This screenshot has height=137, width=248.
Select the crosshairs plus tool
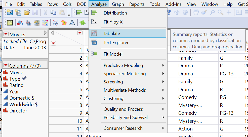point(229,12)
